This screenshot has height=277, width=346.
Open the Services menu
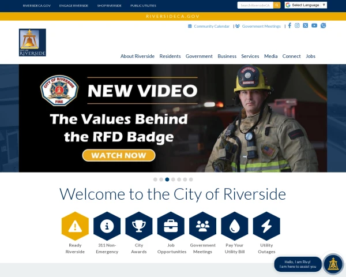pyautogui.click(x=250, y=56)
